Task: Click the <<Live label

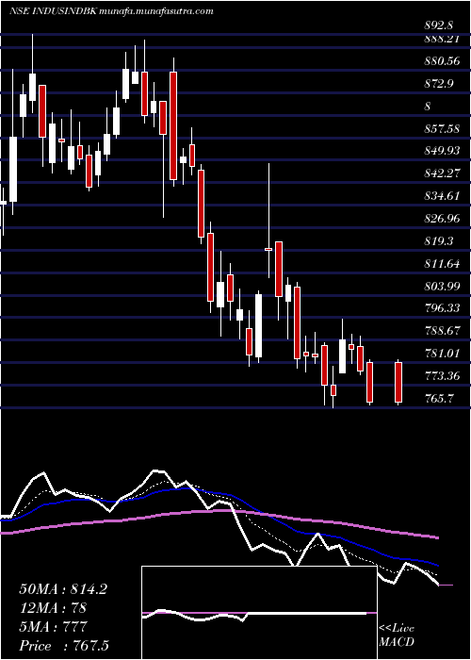Action: tap(397, 629)
